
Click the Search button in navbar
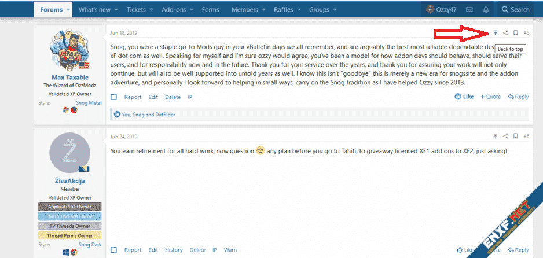515,9
